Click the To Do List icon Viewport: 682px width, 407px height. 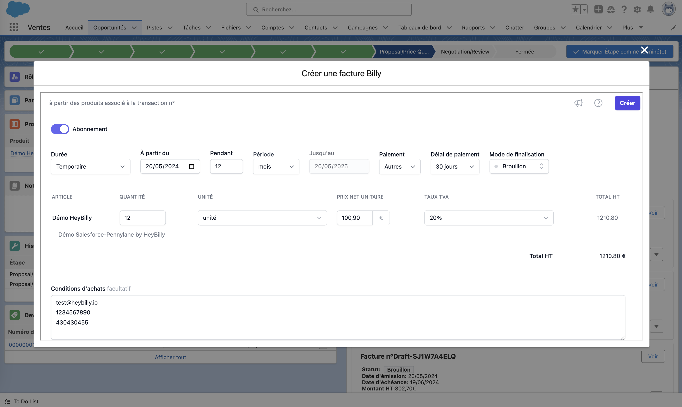tap(7, 401)
